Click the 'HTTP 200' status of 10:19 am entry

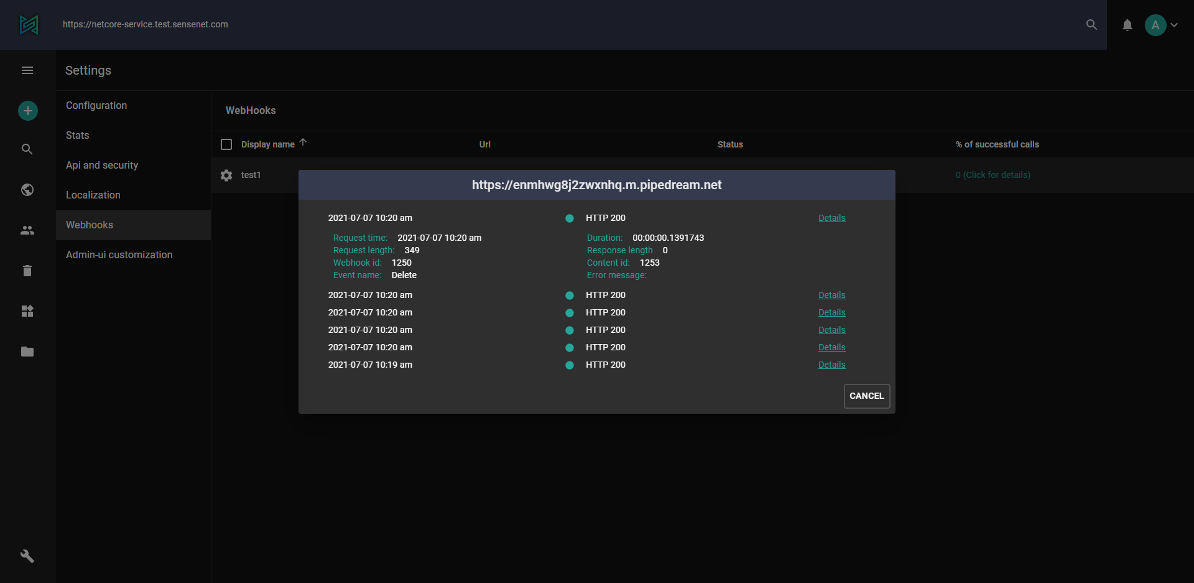(606, 365)
